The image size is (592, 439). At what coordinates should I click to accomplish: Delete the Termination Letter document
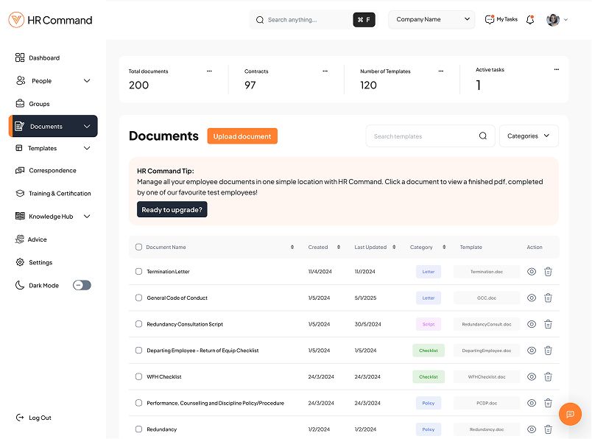pyautogui.click(x=548, y=272)
